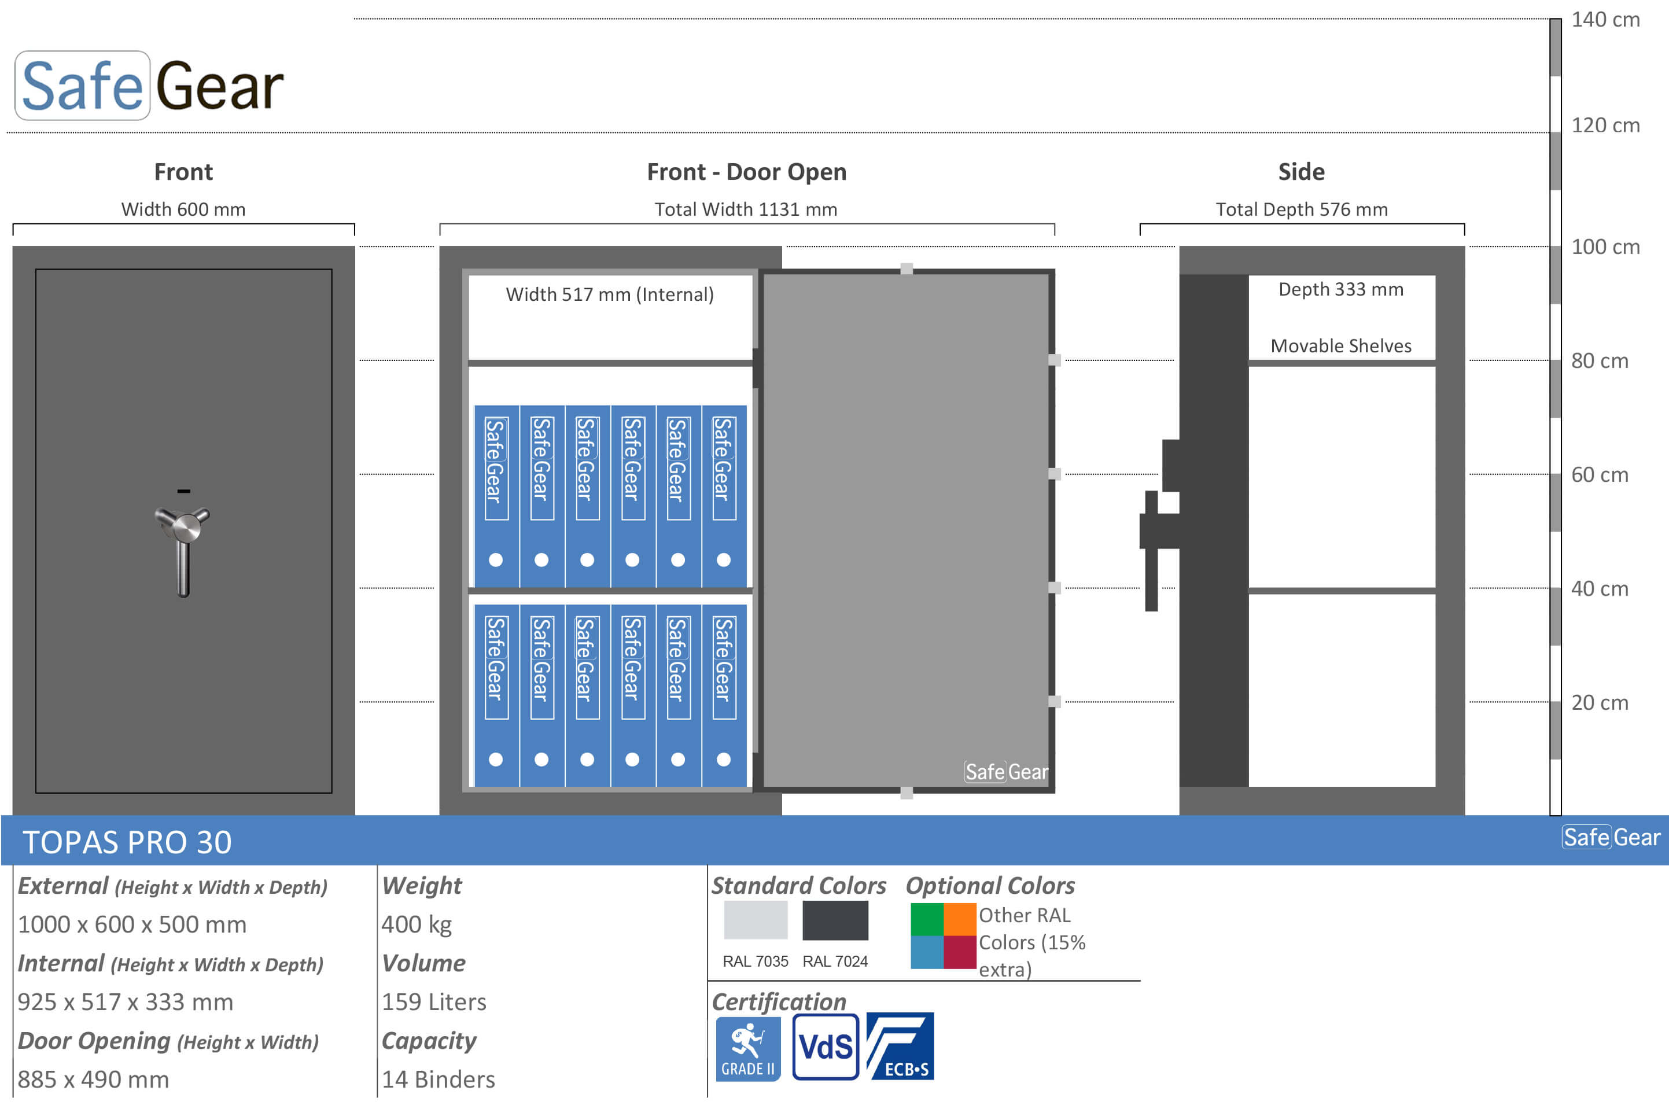This screenshot has width=1669, height=1109.
Task: Click the '1000 x 600 x 500 mm' value
Action: (132, 924)
